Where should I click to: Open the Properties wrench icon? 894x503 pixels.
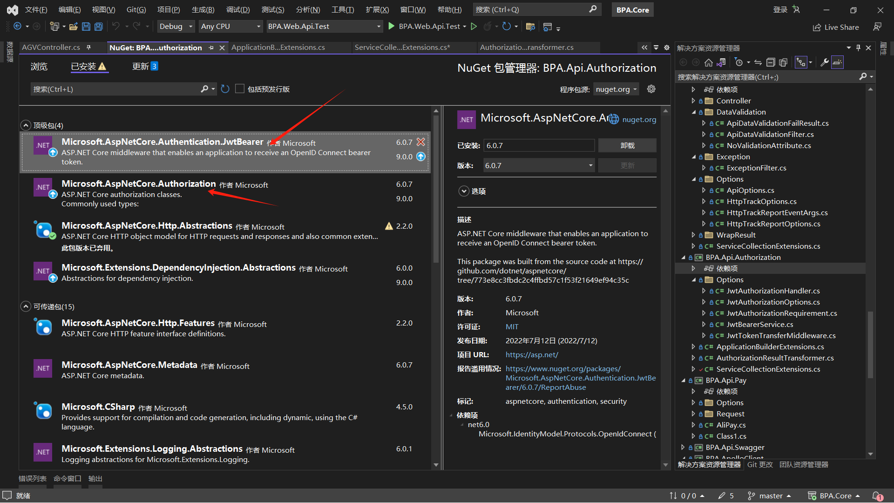pyautogui.click(x=824, y=62)
